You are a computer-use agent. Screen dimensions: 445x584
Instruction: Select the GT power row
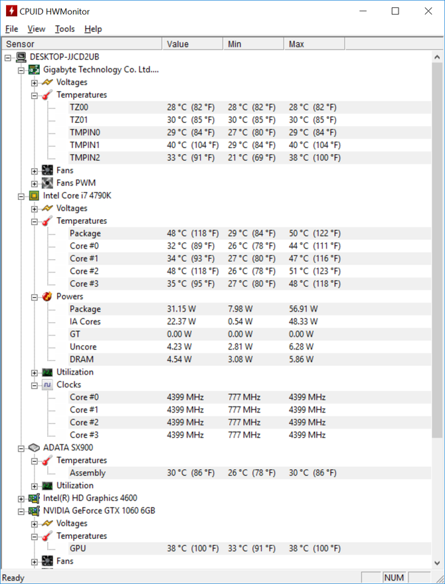point(250,334)
